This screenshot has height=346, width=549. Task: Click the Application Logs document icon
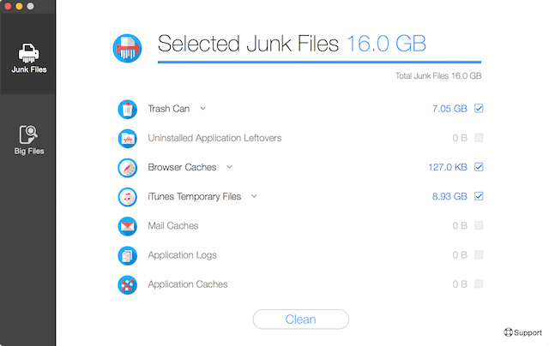tap(128, 255)
